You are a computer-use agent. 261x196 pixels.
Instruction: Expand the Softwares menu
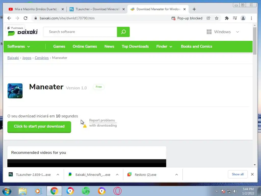[19, 46]
